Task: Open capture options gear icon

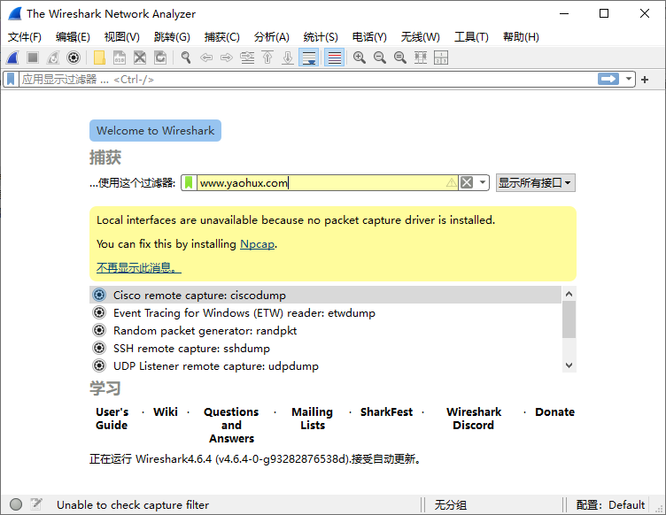Action: tap(74, 58)
